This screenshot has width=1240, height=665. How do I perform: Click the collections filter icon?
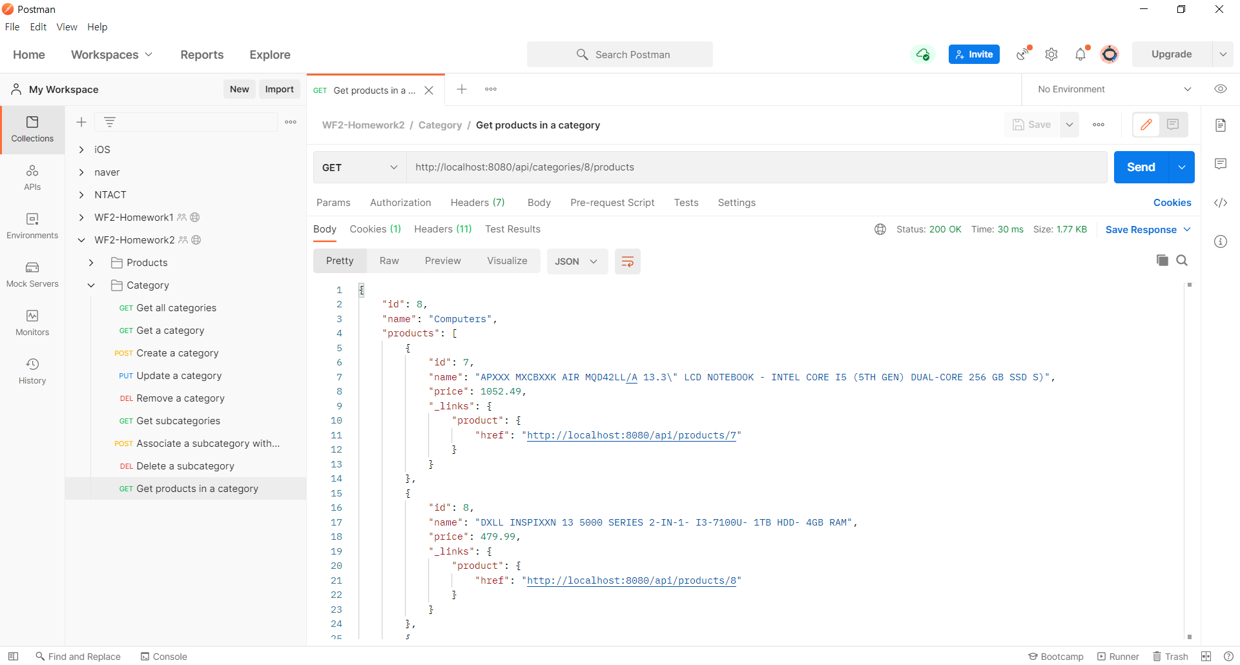[x=110, y=122]
